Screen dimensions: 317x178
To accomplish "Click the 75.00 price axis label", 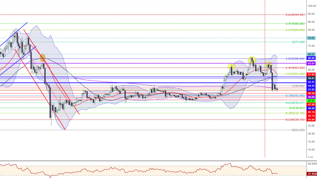I will point(311,46).
